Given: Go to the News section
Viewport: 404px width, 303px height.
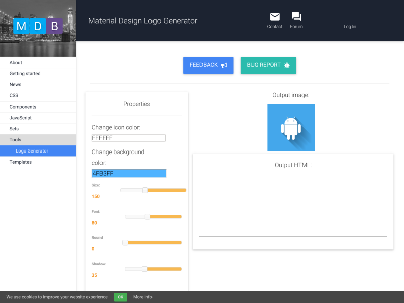Looking at the screenshot, I should click(15, 84).
